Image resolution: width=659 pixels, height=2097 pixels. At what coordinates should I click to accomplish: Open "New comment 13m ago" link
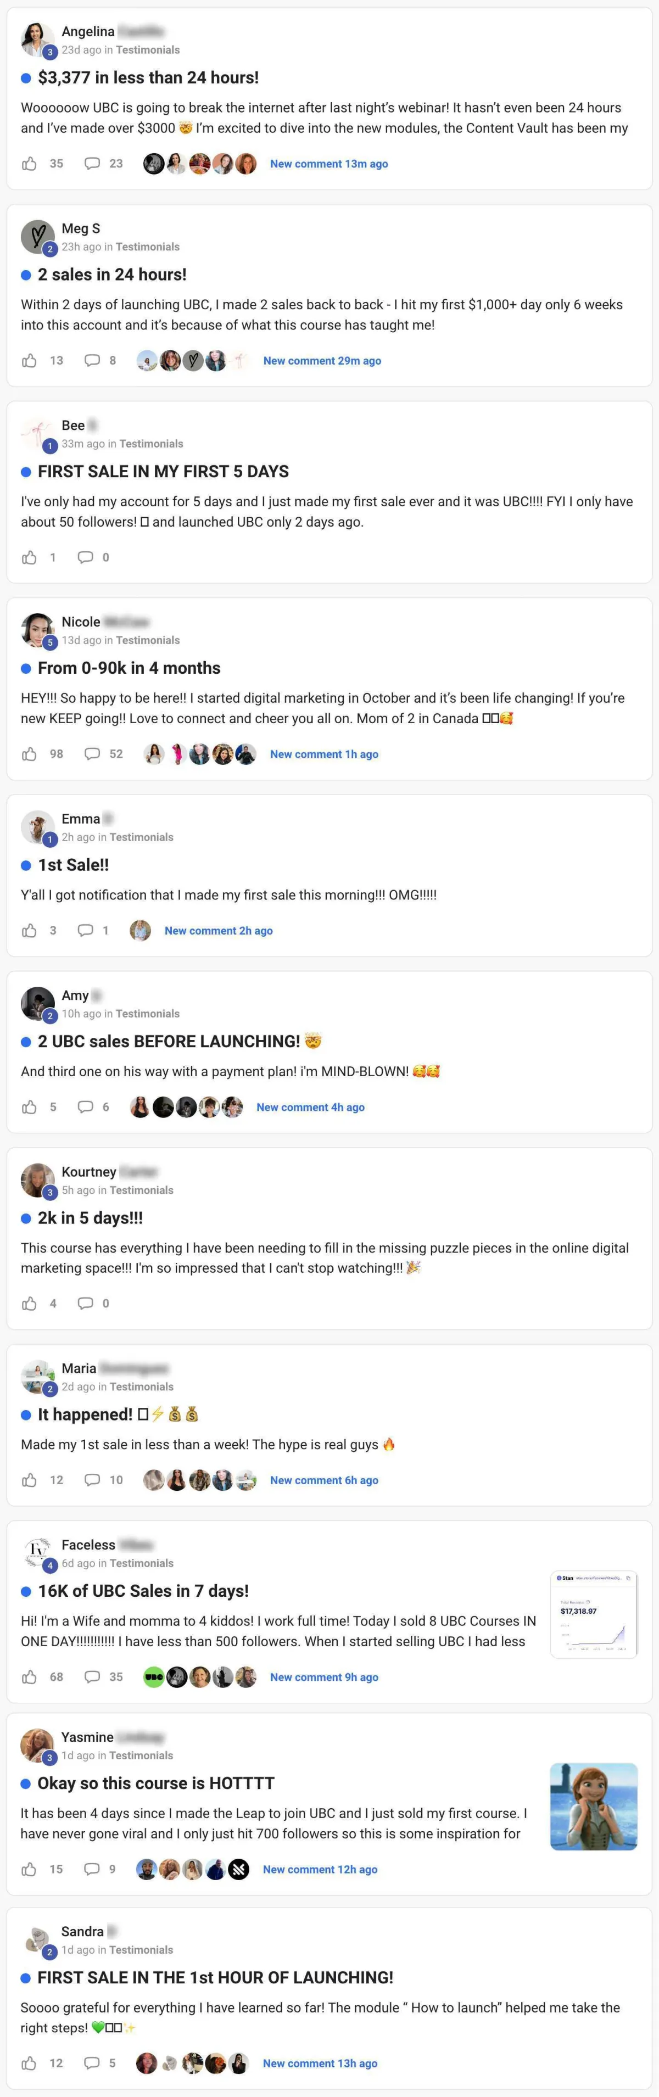329,164
